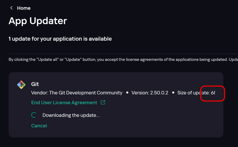
Task: Select the App Updater heading
Action: tap(37, 21)
